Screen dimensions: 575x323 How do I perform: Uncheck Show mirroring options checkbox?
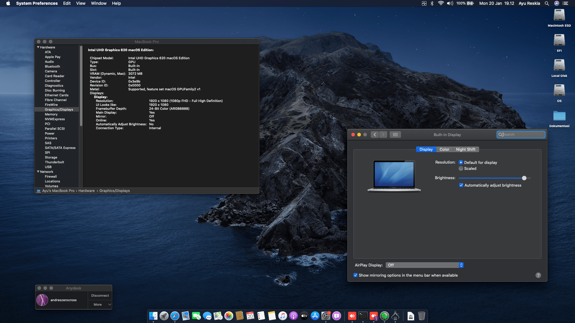coord(355,275)
